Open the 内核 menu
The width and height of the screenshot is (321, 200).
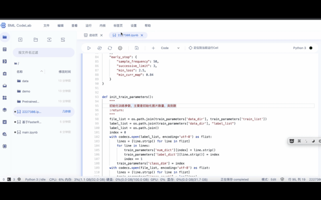click(x=103, y=25)
